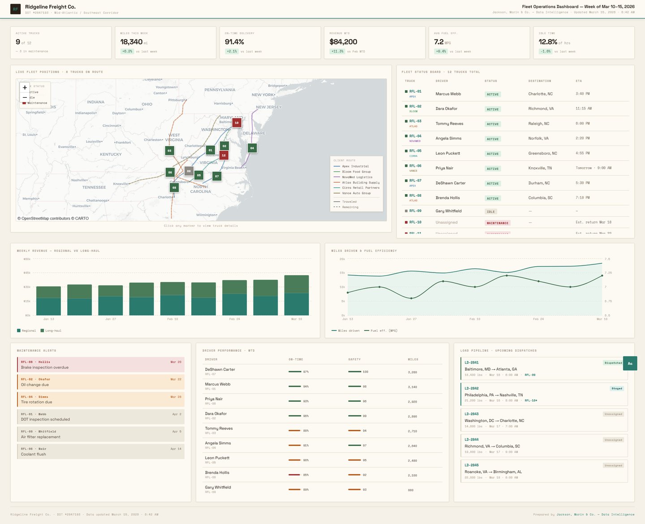Toggle Regional series in revenue legend
The width and height of the screenshot is (645, 524).
click(26, 331)
